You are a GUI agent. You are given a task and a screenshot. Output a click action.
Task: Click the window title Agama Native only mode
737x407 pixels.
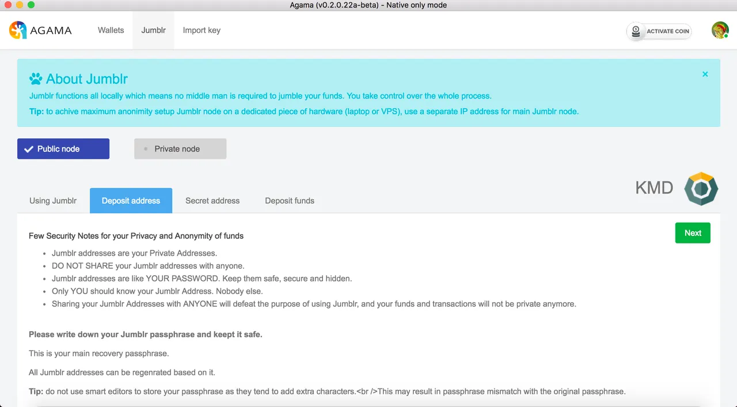pos(368,5)
